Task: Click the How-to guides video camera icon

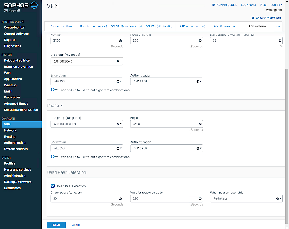Action: [214, 5]
